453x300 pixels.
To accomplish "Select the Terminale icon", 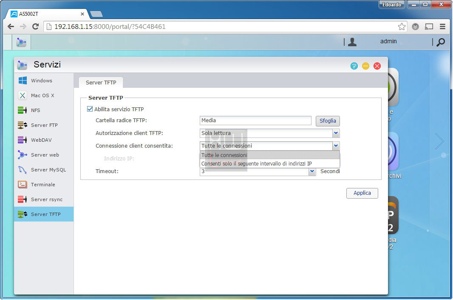I will click(x=23, y=185).
